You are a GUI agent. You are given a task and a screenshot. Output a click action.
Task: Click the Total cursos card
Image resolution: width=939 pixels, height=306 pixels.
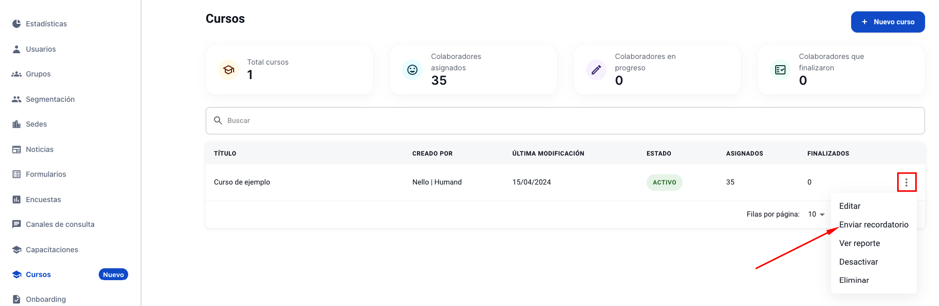289,70
